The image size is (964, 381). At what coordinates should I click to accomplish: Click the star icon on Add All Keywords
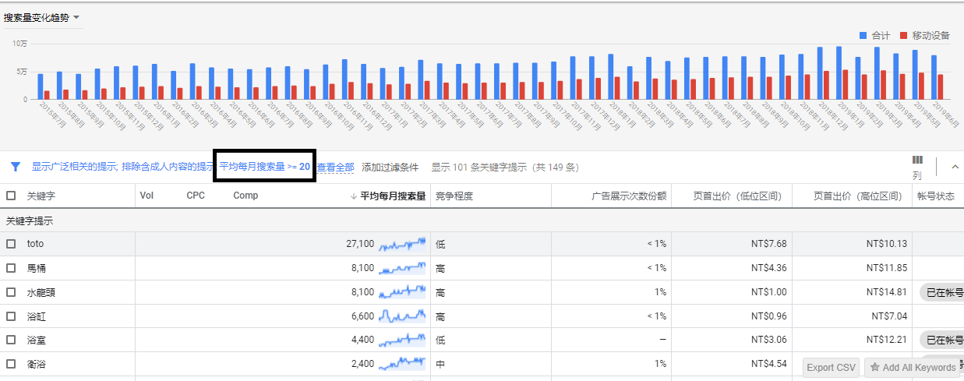(875, 368)
